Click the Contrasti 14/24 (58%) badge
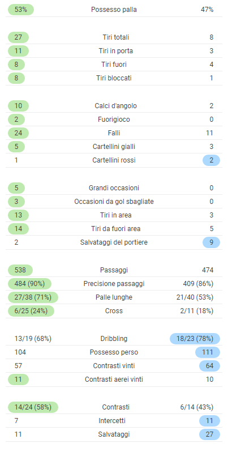The height and width of the screenshot is (452, 228). (x=33, y=407)
